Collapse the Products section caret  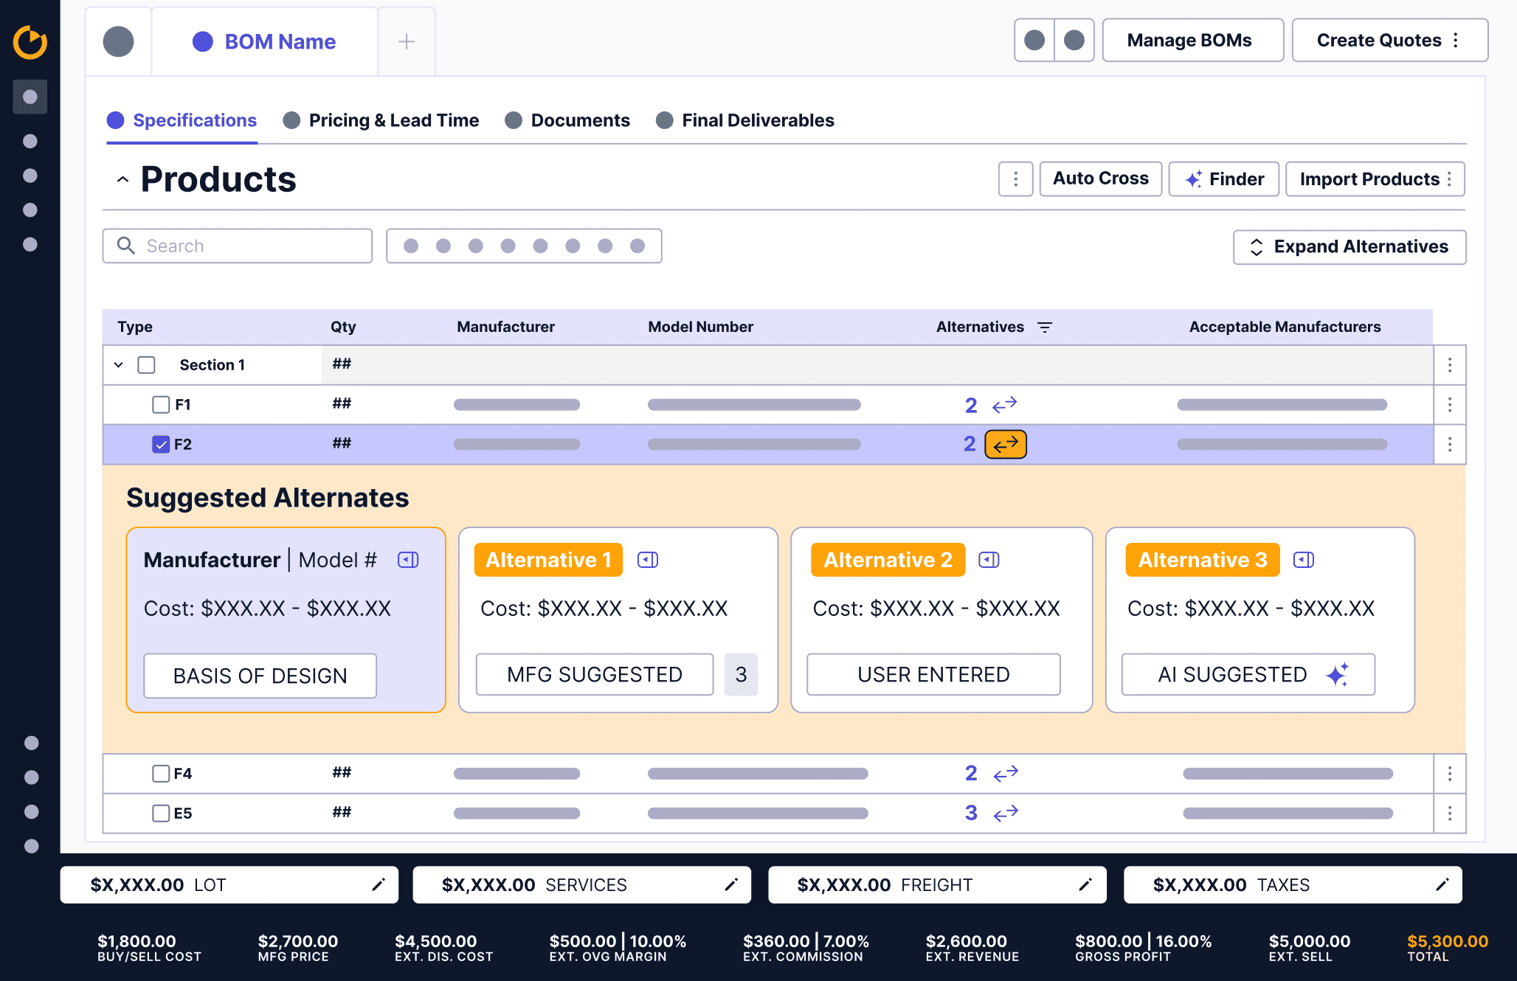123,179
